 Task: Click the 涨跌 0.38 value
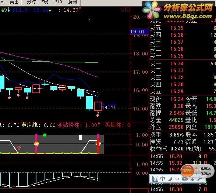(178, 106)
